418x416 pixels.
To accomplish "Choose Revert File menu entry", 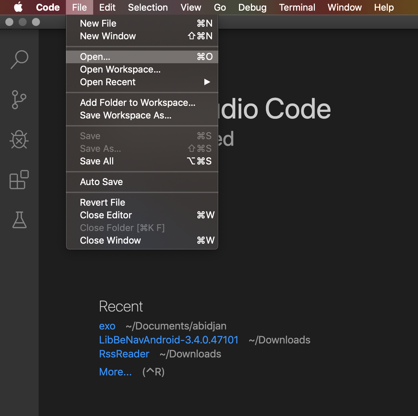I will [142, 202].
